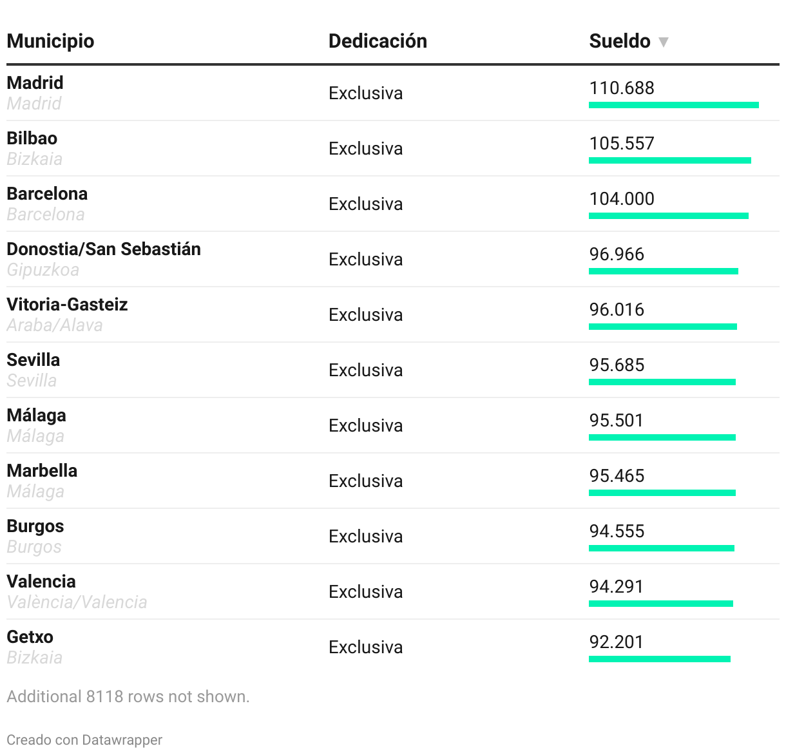Select the Bilbao row name
786x755 pixels.
tap(32, 138)
